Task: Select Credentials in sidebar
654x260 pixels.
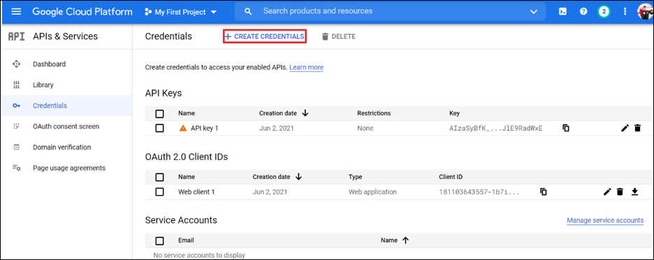Action: pyautogui.click(x=50, y=106)
